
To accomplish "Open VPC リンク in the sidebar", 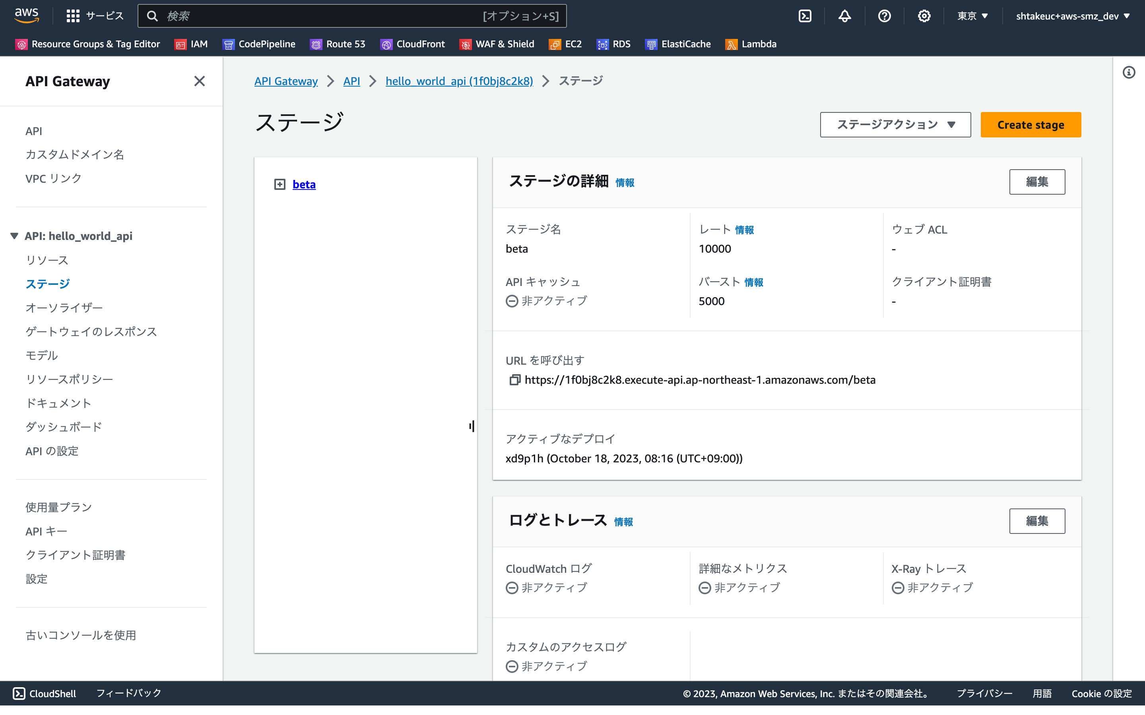I will pos(53,178).
